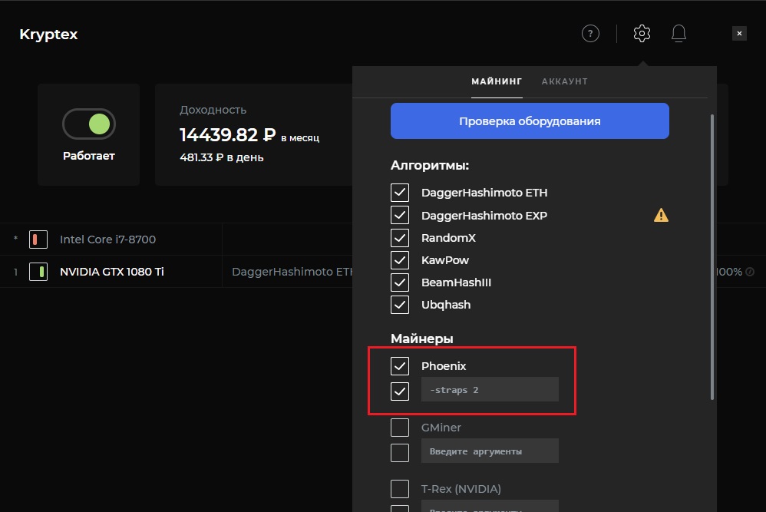
Task: Click the Проверка оборудования button
Action: 530,121
